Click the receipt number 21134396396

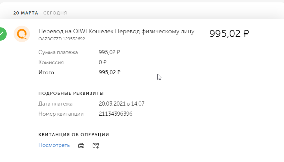click(x=115, y=114)
